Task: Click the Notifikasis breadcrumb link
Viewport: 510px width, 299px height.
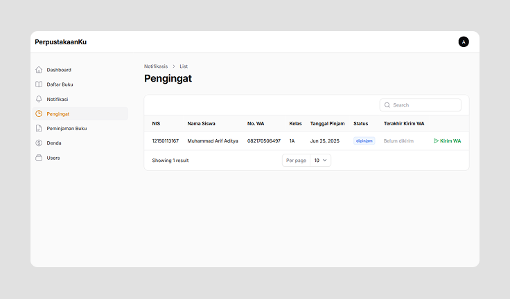Action: (156, 66)
